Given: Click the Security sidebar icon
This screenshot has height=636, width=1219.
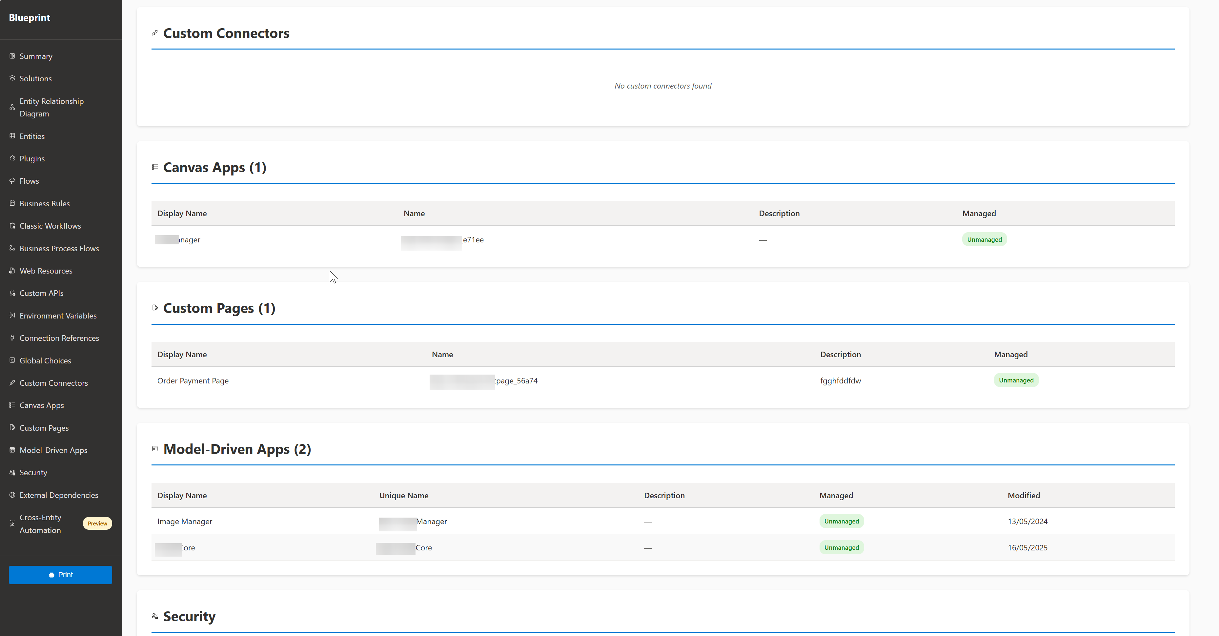Looking at the screenshot, I should pyautogui.click(x=12, y=472).
